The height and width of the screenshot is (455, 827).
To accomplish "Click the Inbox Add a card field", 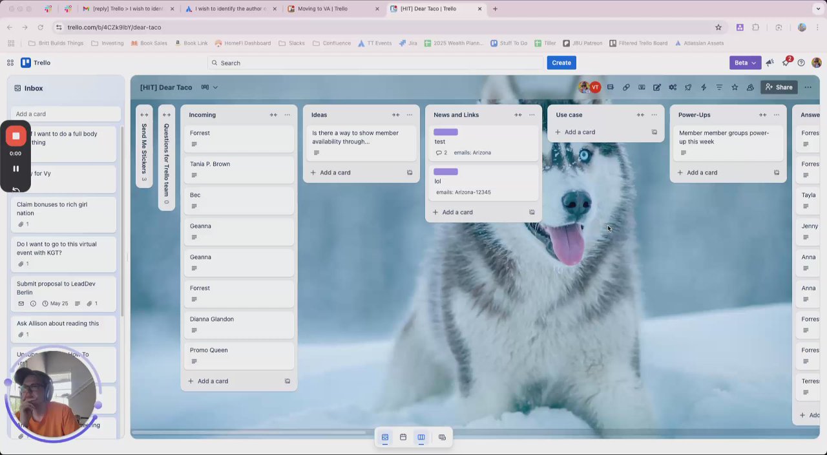I will click(x=66, y=114).
